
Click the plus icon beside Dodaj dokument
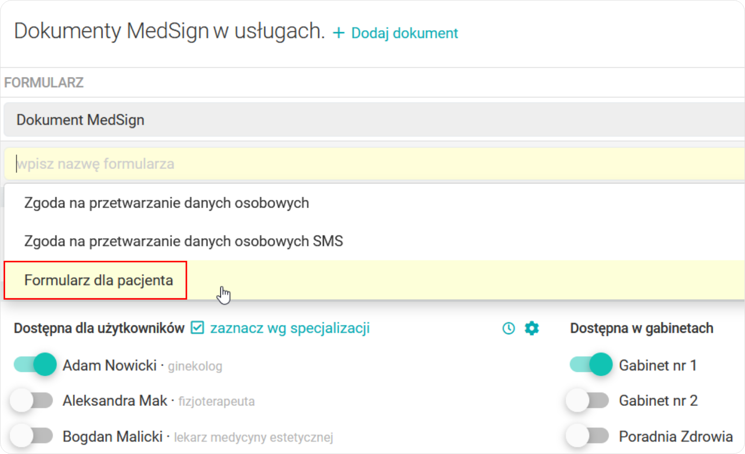pos(338,33)
